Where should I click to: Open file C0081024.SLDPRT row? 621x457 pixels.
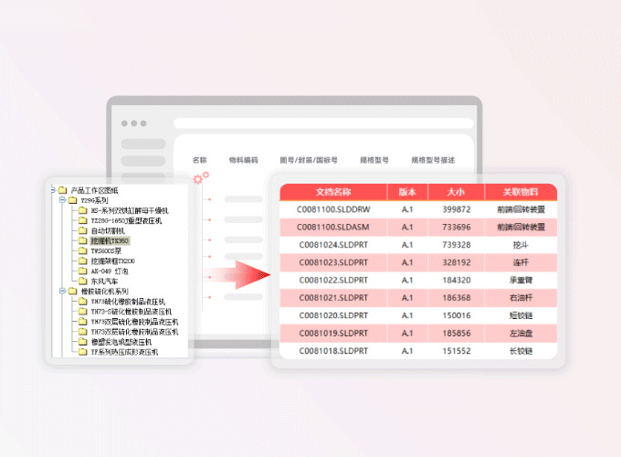click(333, 244)
